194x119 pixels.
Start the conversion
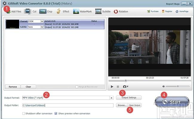(172, 102)
